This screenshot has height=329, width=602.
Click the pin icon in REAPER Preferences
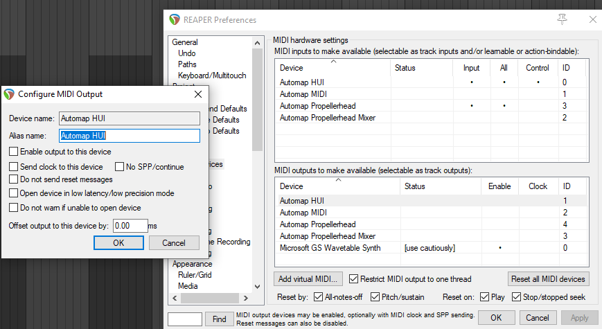point(562,19)
